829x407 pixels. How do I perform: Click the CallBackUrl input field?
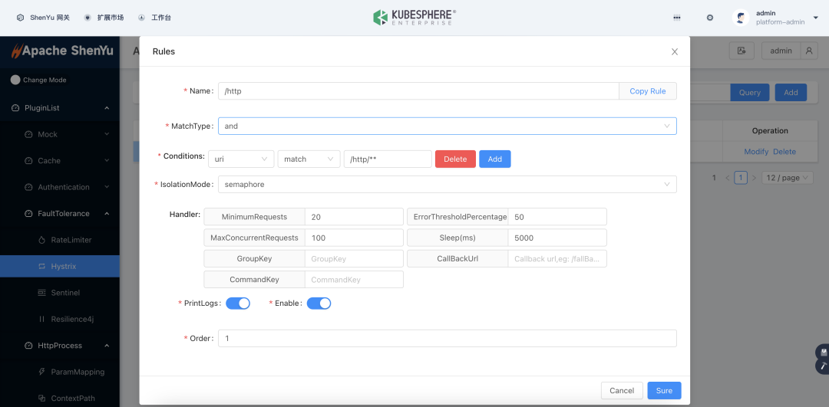pos(557,258)
